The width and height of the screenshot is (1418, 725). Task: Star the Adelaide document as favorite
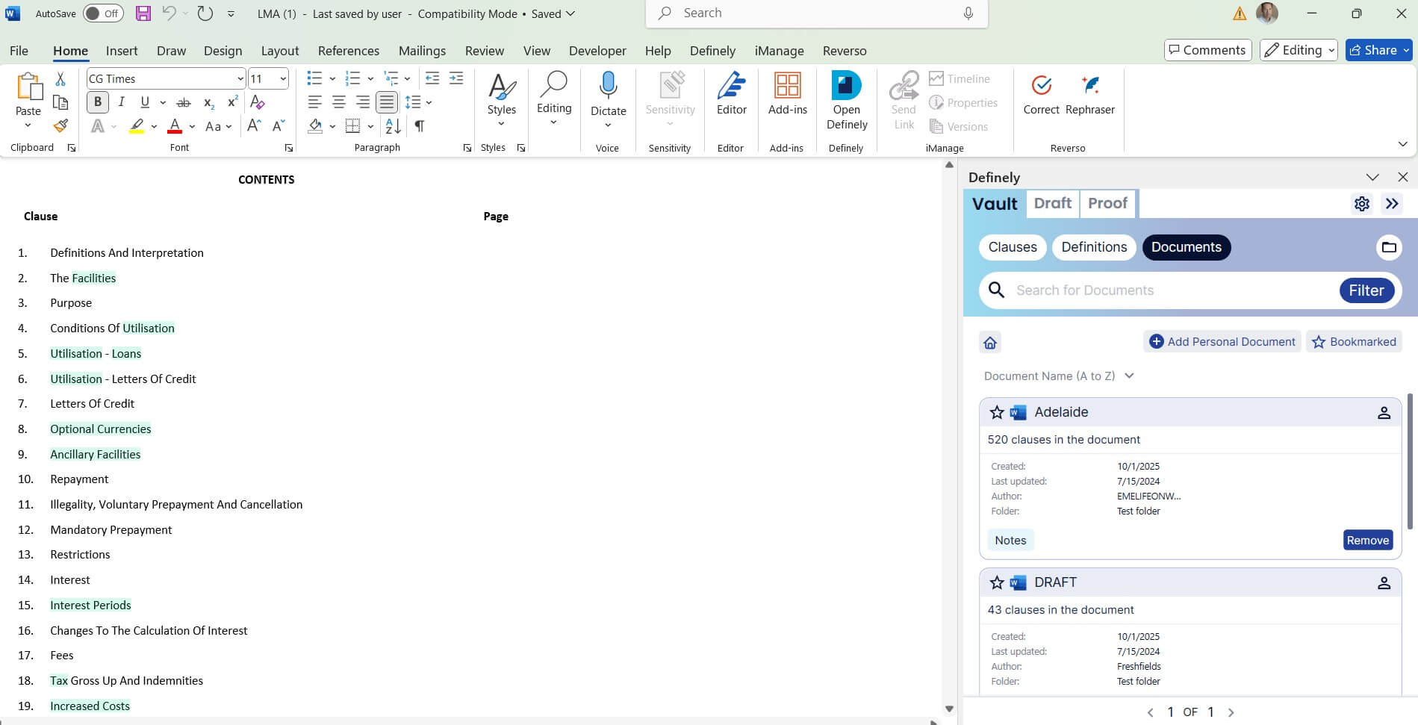(x=996, y=412)
